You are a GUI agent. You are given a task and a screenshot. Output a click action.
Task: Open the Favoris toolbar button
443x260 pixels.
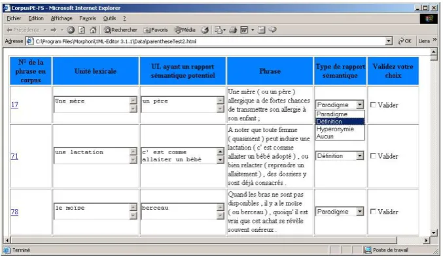[156, 29]
